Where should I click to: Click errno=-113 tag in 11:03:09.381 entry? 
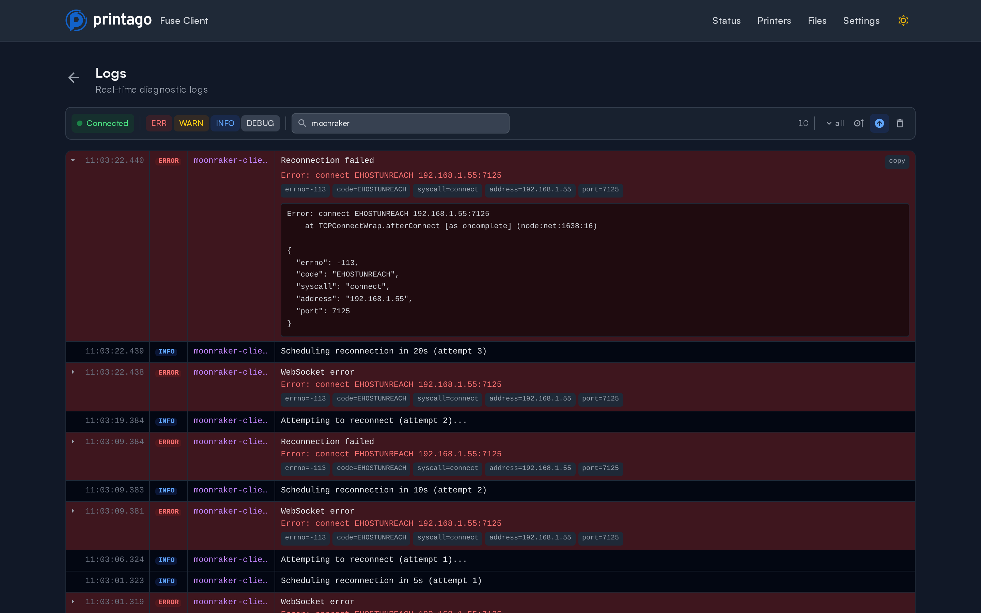pos(305,538)
